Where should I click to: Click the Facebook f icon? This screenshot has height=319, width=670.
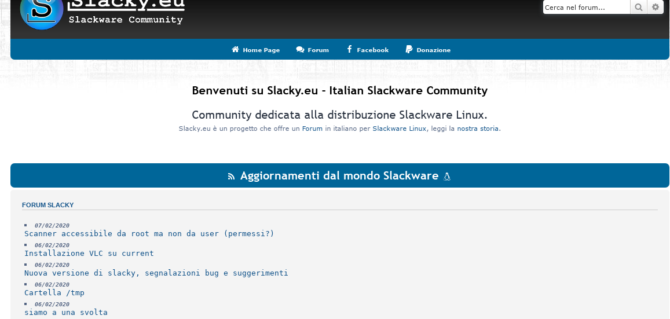[x=349, y=50]
